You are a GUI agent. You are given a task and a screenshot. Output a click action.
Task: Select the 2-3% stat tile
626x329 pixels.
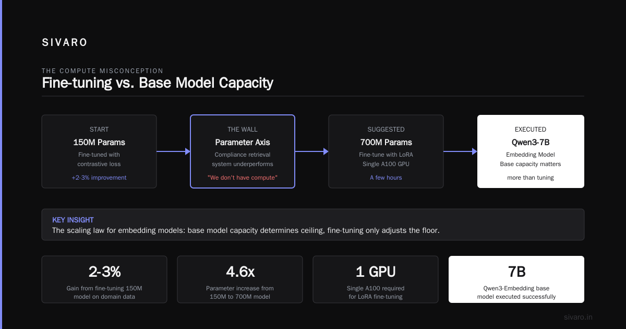(104, 279)
